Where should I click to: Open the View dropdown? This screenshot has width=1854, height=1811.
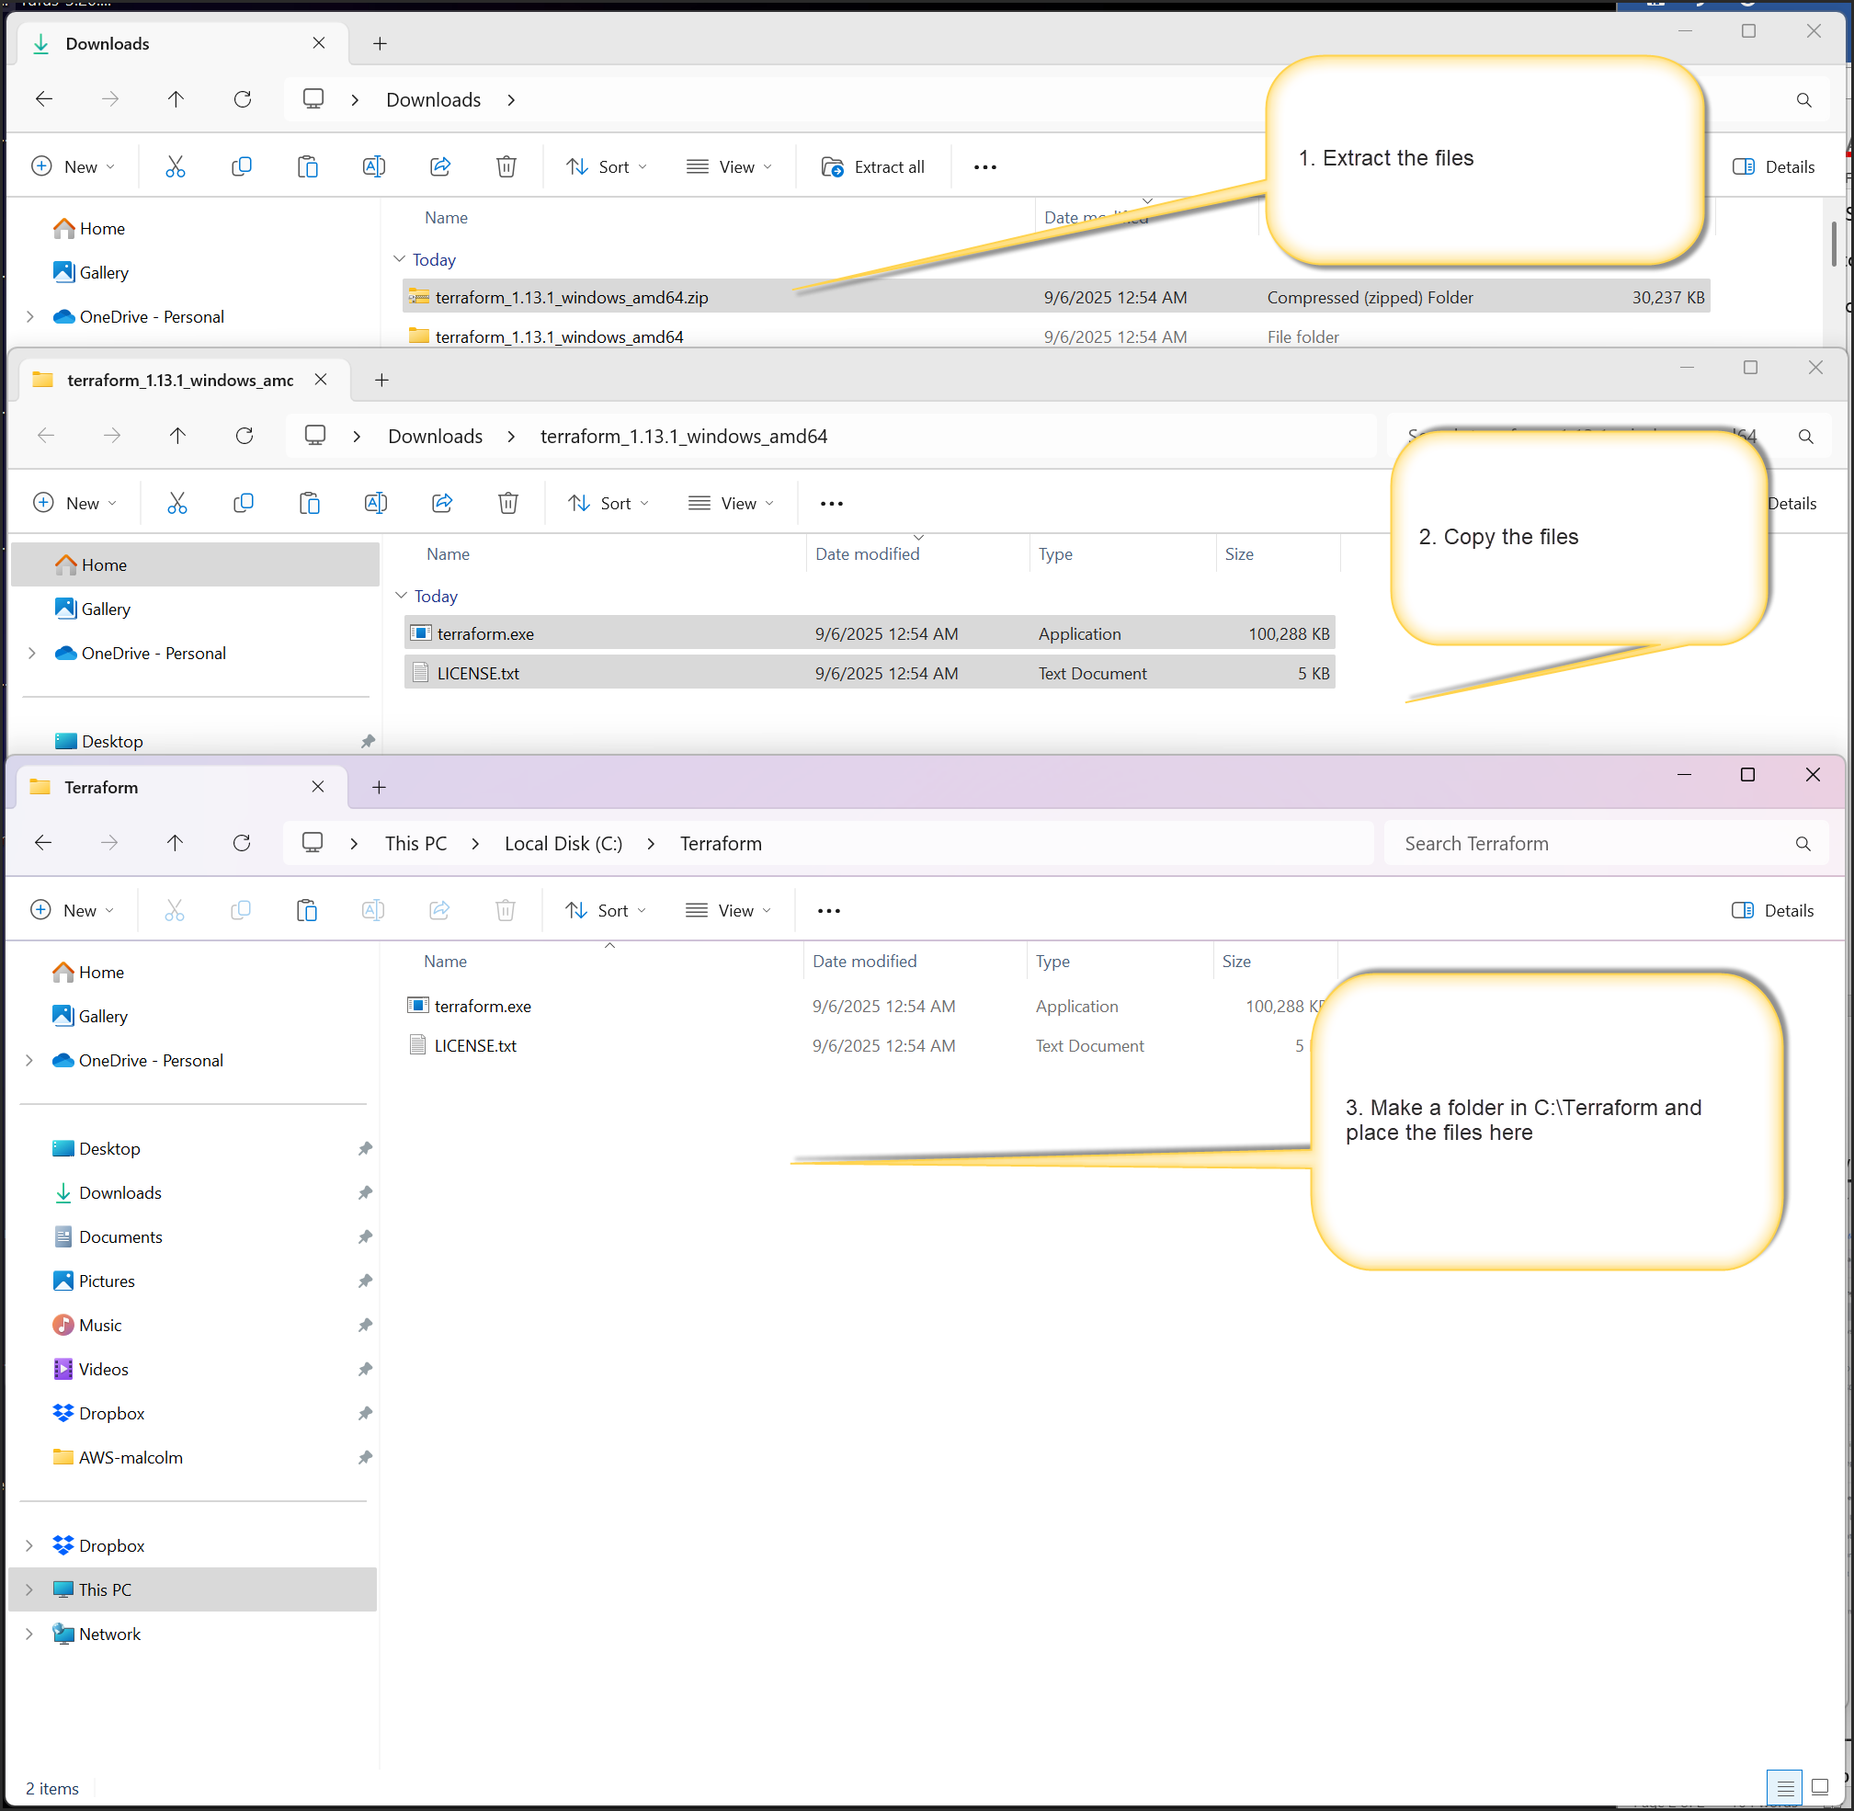(x=728, y=910)
